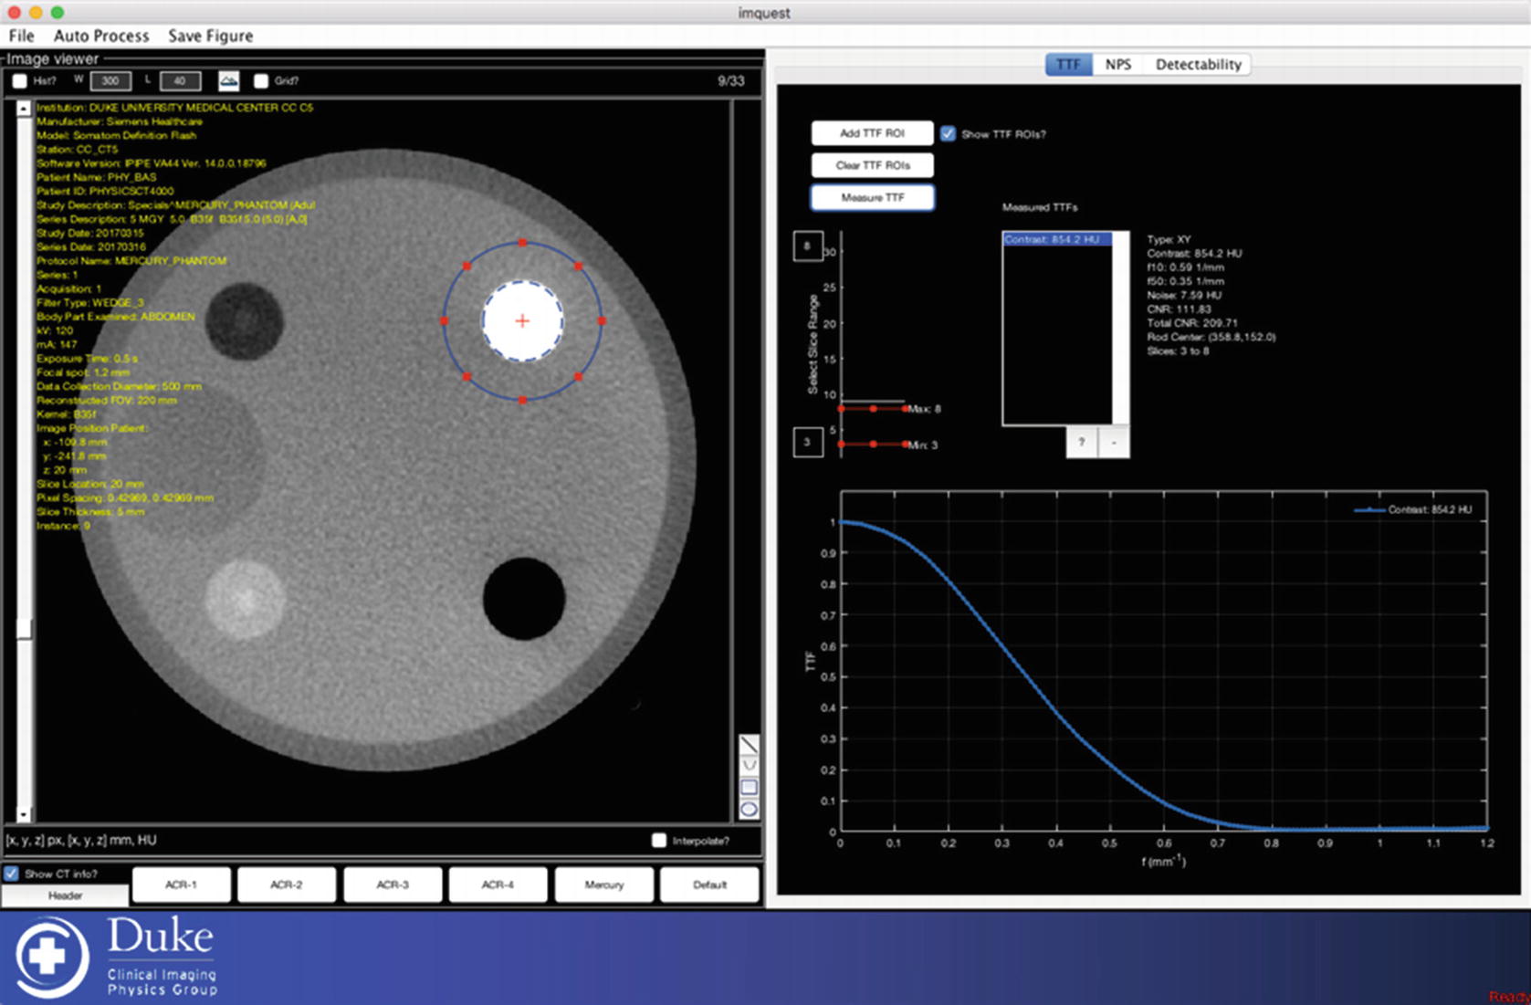
Task: Click the image scrollbar down arrow
Action: (x=24, y=813)
